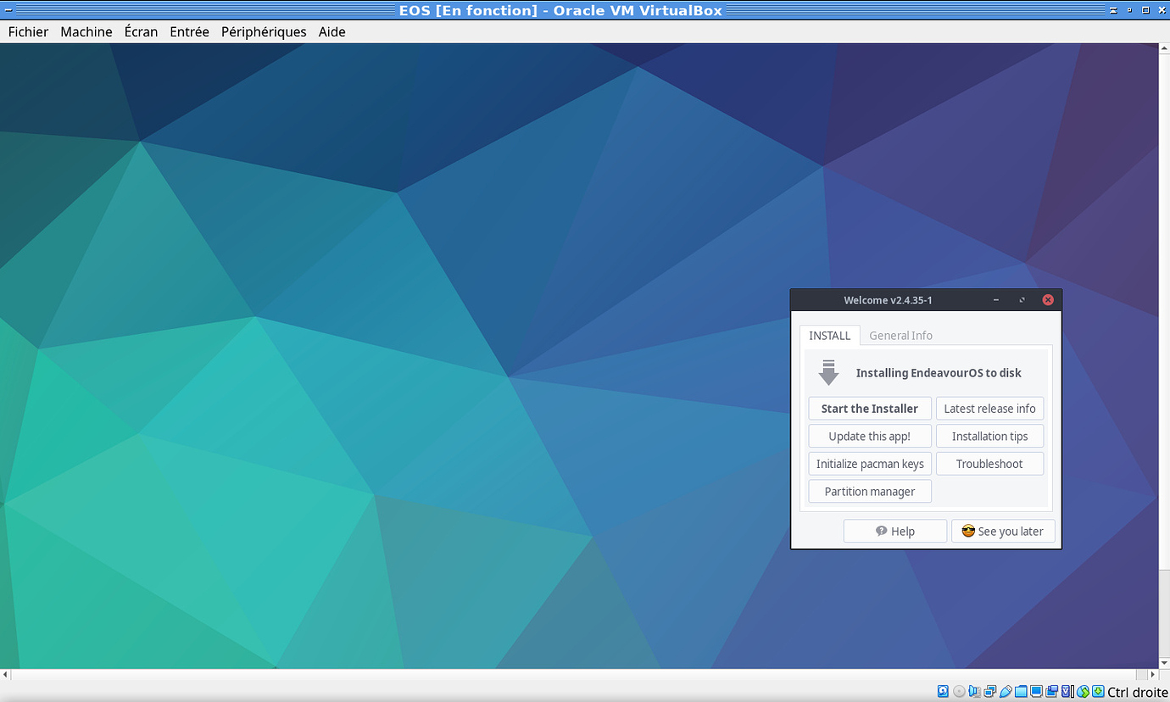The height and width of the screenshot is (702, 1170).
Task: Click the mouse integration globe icon
Action: tap(1084, 692)
